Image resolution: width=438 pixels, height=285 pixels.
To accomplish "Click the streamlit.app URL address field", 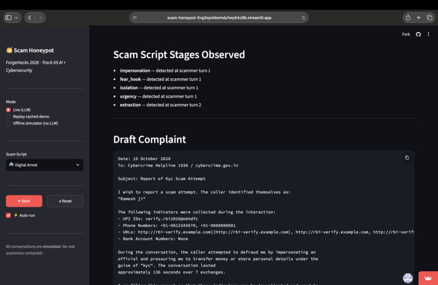I will pyautogui.click(x=219, y=17).
